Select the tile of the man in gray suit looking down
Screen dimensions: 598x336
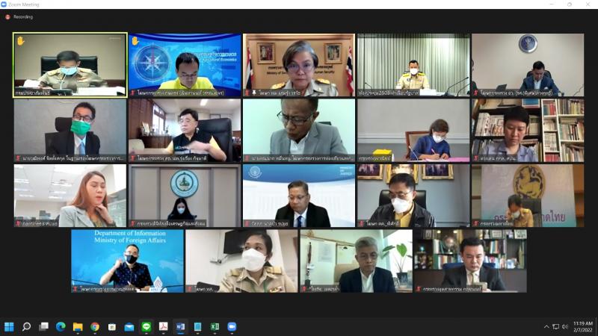pyautogui.click(x=299, y=130)
